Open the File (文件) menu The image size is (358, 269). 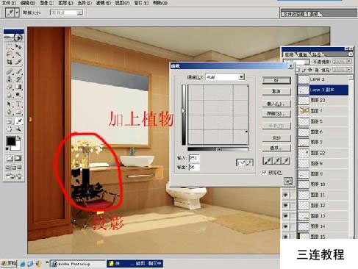click(10, 3)
